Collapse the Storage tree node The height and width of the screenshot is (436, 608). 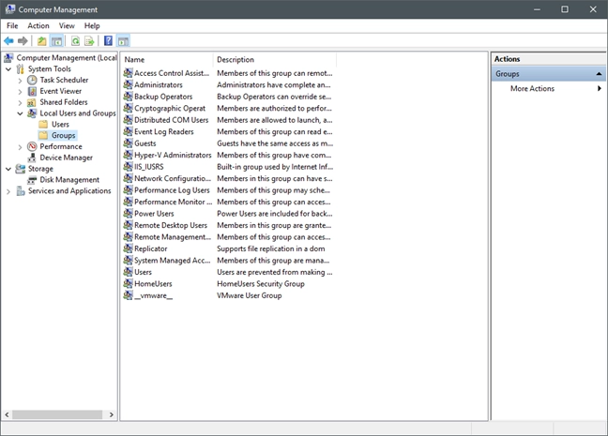click(x=8, y=169)
